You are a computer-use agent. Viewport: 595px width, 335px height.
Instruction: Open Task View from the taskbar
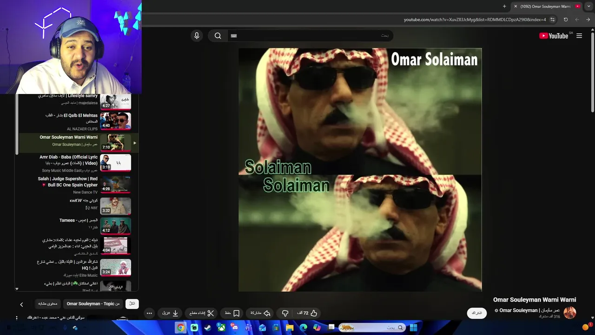click(x=331, y=328)
